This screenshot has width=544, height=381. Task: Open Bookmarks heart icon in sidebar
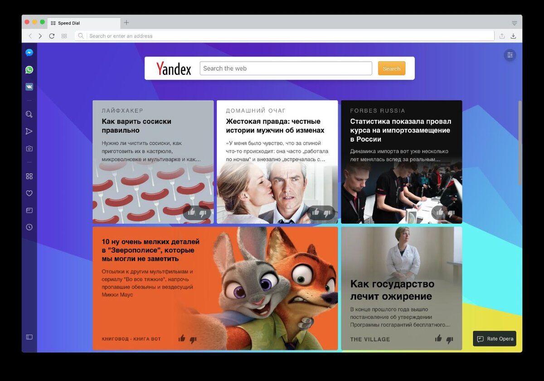click(29, 193)
